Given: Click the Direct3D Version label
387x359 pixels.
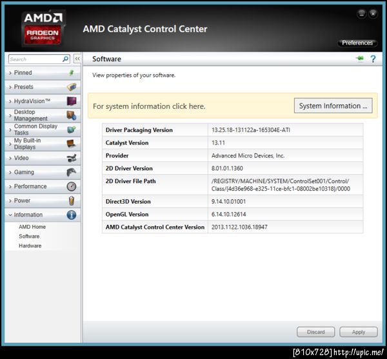Looking at the screenshot, I should (x=128, y=202).
